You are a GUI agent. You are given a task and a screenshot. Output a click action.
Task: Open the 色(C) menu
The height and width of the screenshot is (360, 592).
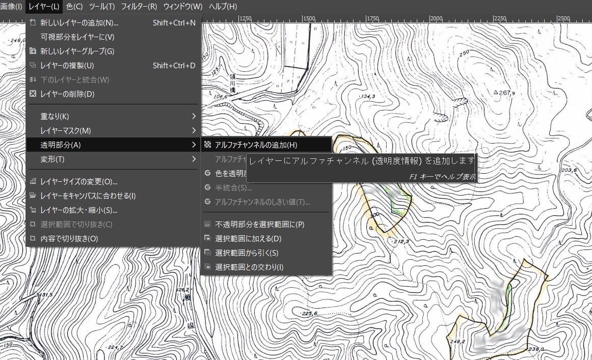[x=74, y=7]
